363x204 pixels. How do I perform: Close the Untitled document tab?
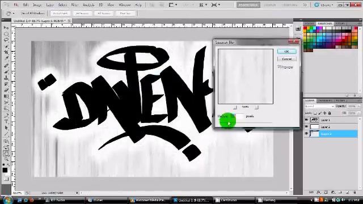point(69,21)
